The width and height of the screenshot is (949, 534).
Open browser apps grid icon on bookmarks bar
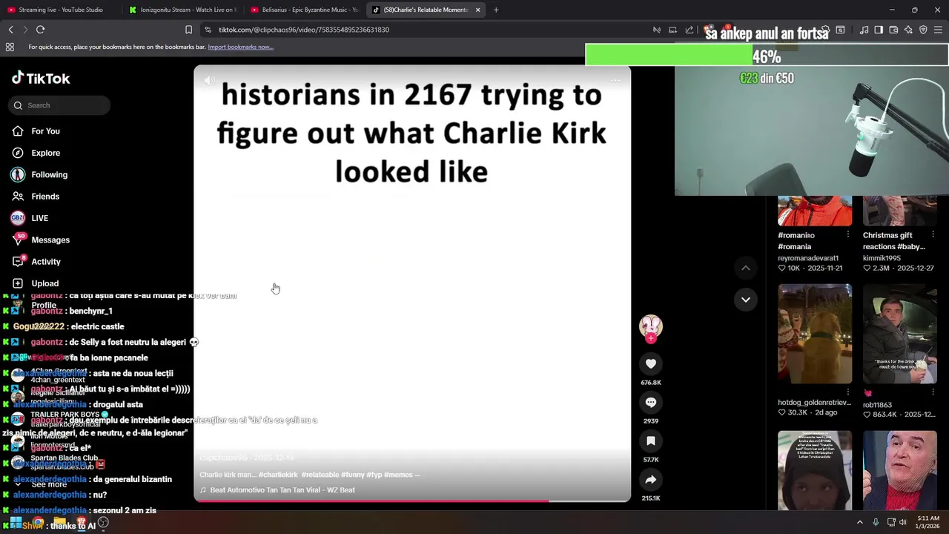(x=10, y=47)
